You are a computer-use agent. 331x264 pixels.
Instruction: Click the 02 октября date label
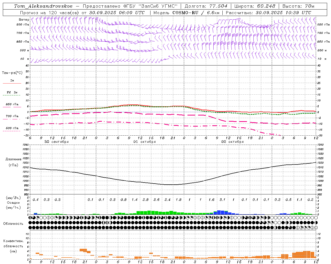[x=232, y=142]
